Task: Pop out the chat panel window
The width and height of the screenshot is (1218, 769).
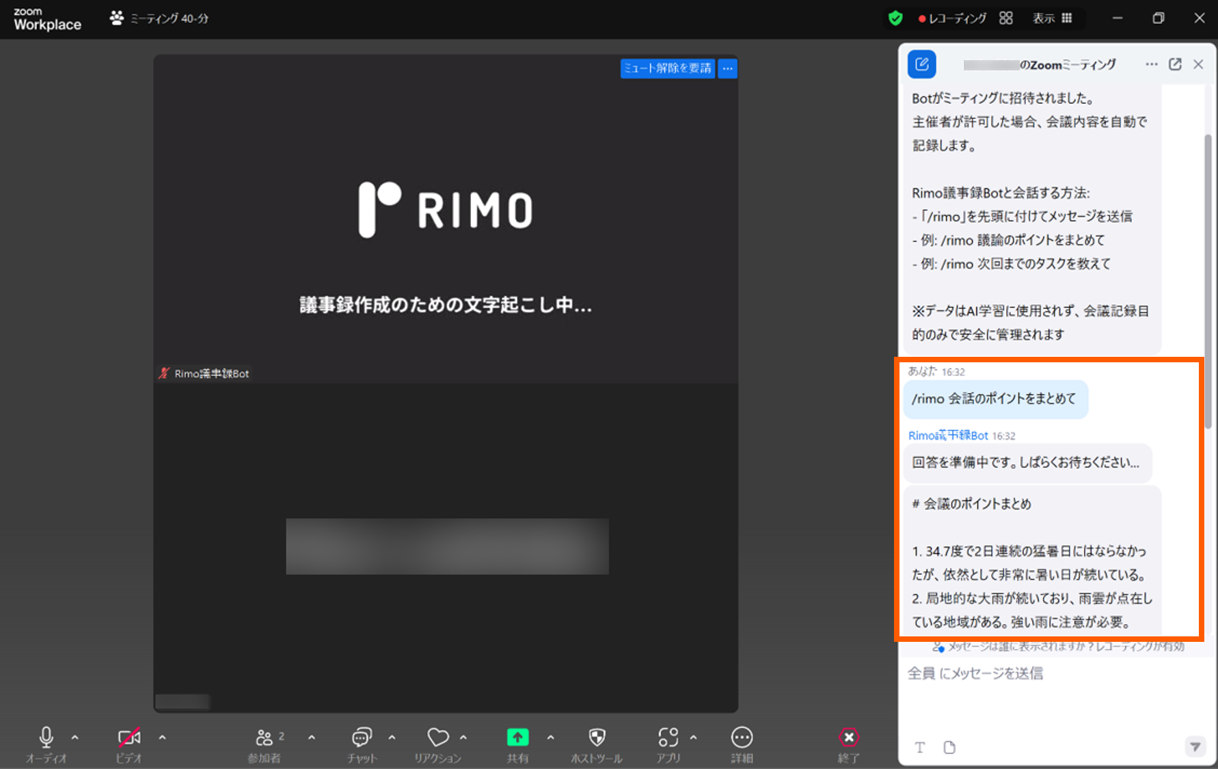Action: coord(1175,64)
